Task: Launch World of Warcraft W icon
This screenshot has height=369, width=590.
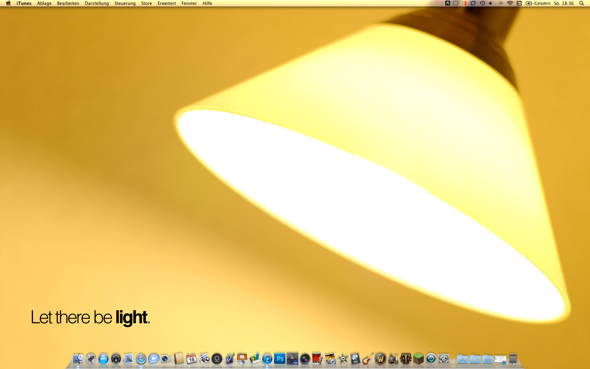Action: tap(380, 359)
